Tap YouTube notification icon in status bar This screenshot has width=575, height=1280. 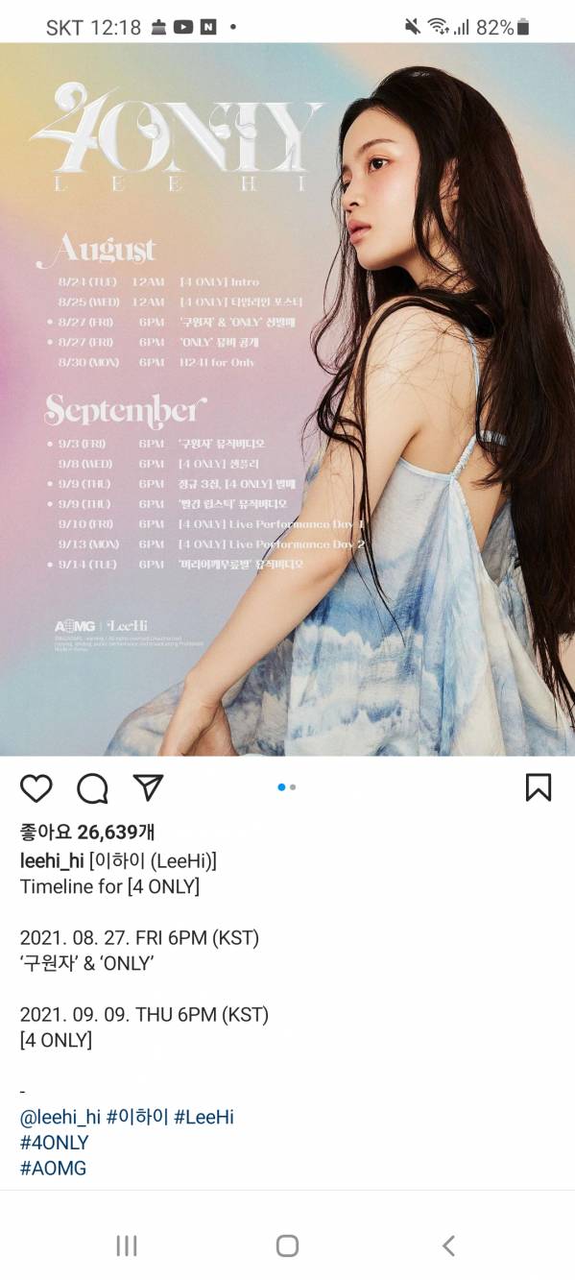pyautogui.click(x=183, y=28)
